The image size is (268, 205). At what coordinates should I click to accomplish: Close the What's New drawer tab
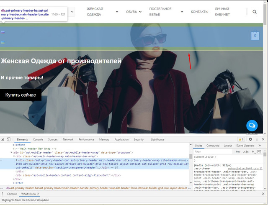(38, 194)
